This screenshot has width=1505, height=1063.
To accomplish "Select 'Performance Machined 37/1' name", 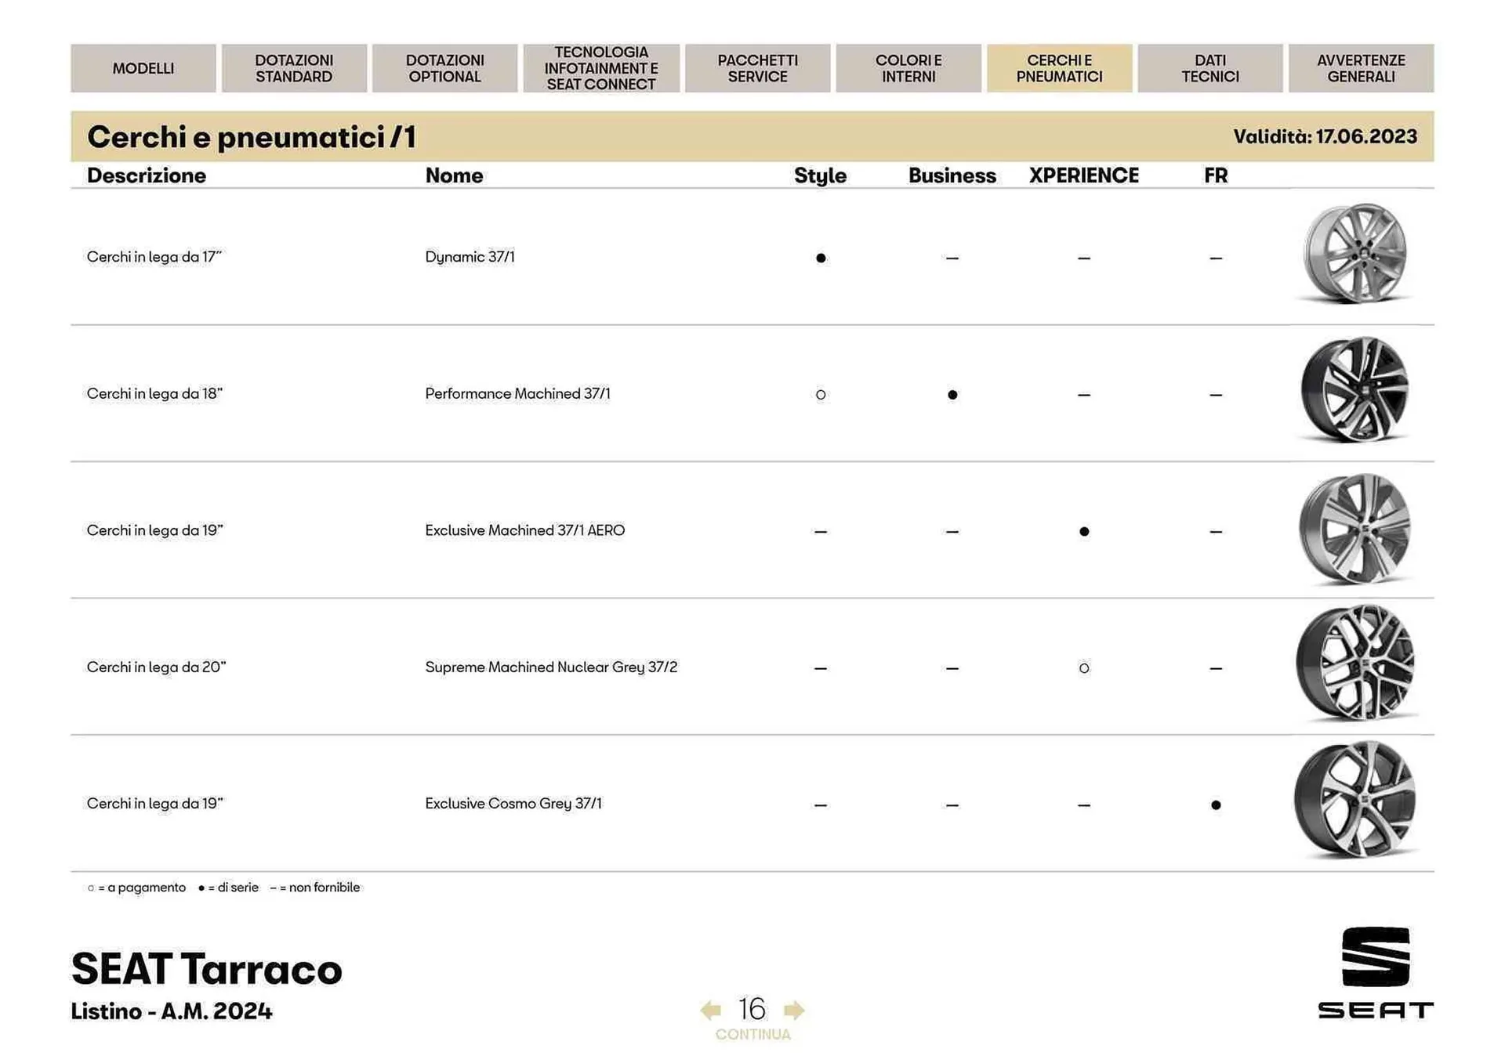I will pos(517,393).
